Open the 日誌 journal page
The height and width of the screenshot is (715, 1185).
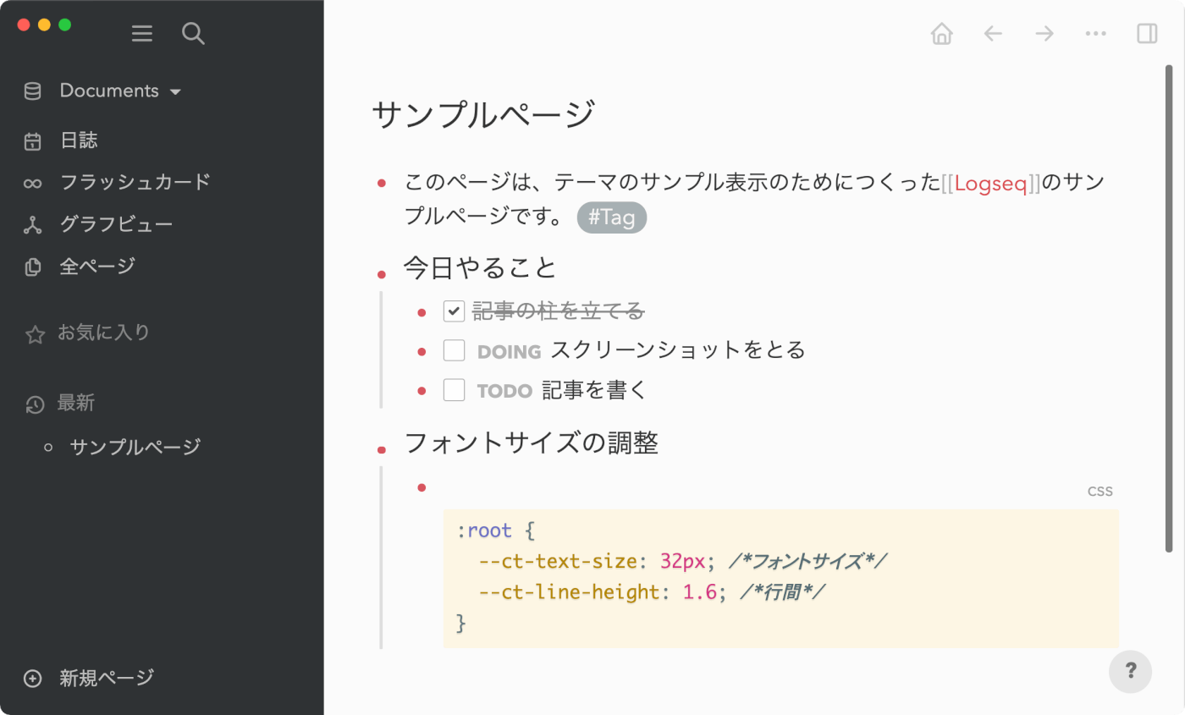pyautogui.click(x=80, y=140)
